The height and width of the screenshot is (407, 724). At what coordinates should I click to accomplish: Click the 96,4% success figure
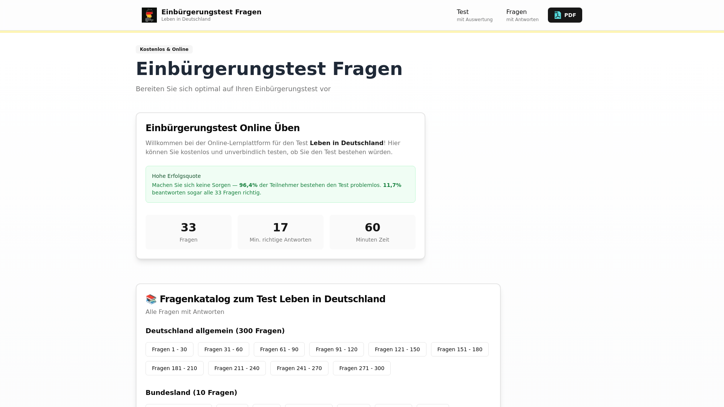click(x=248, y=185)
